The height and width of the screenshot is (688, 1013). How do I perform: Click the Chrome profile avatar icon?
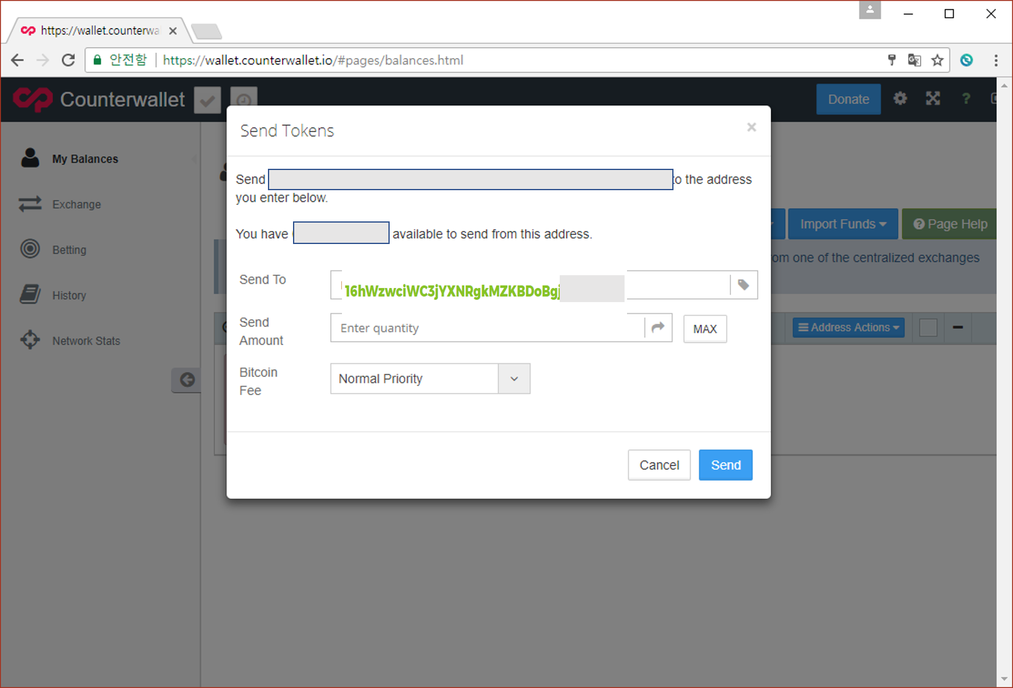tap(870, 10)
